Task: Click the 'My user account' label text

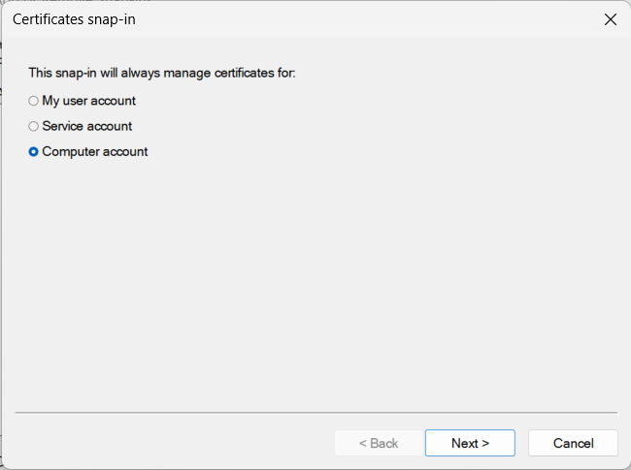Action: click(x=88, y=101)
